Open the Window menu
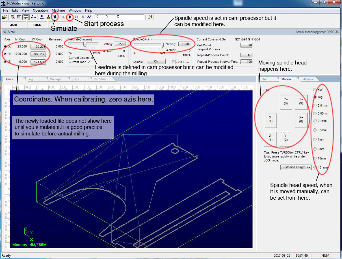342x259 pixels. click(75, 10)
